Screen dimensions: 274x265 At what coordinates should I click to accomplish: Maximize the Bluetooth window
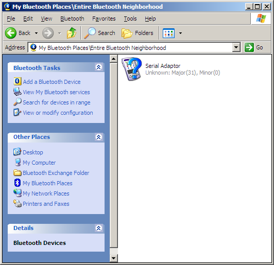(258, 7)
